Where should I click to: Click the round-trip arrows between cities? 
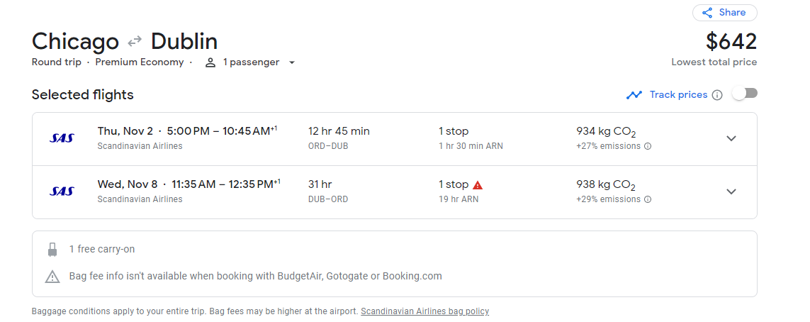point(135,42)
